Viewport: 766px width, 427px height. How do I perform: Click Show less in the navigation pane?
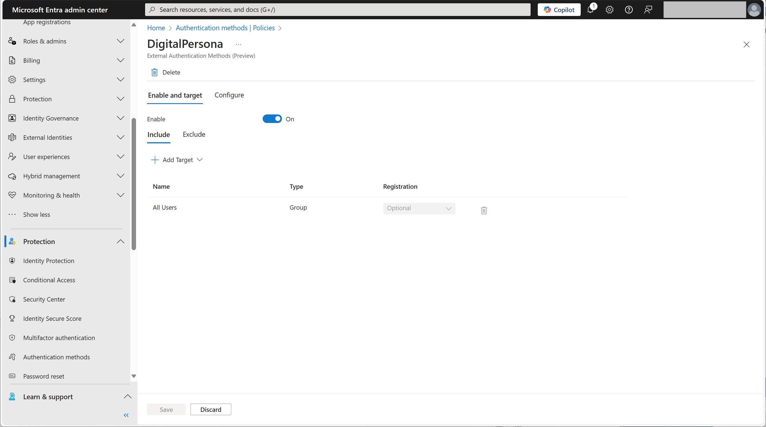pos(36,214)
